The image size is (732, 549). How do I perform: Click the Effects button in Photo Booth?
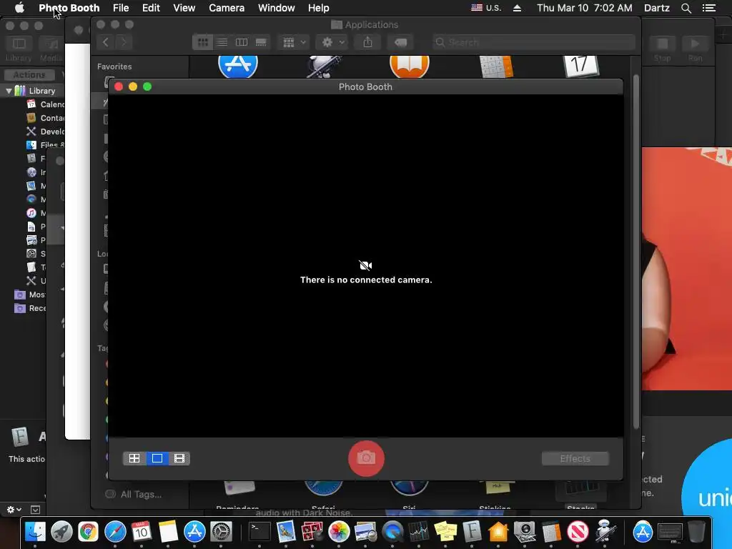[575, 458]
